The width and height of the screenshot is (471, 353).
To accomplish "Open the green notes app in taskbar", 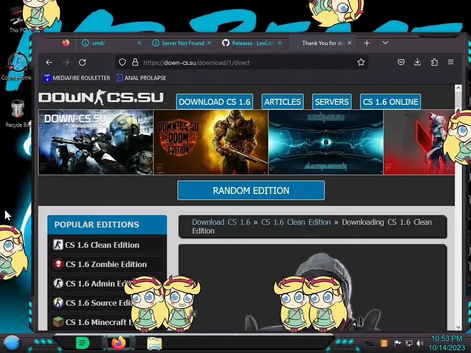I will pos(83,343).
